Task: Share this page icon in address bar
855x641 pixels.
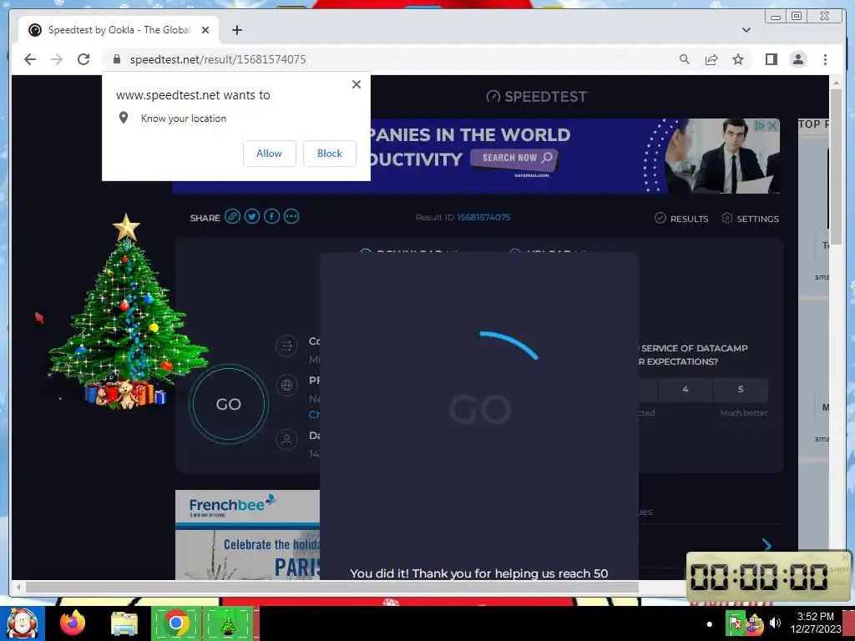Action: click(x=711, y=59)
